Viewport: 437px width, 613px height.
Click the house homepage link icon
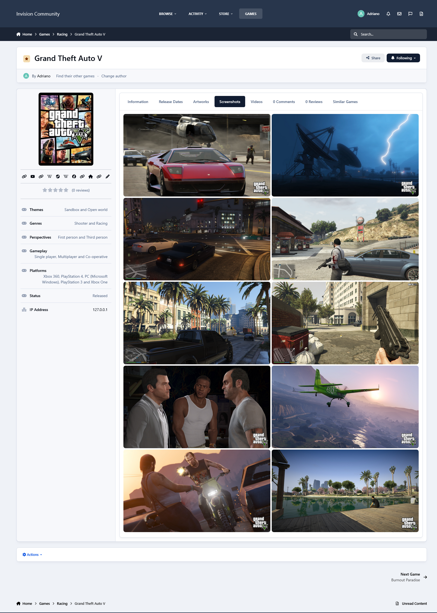pos(91,177)
